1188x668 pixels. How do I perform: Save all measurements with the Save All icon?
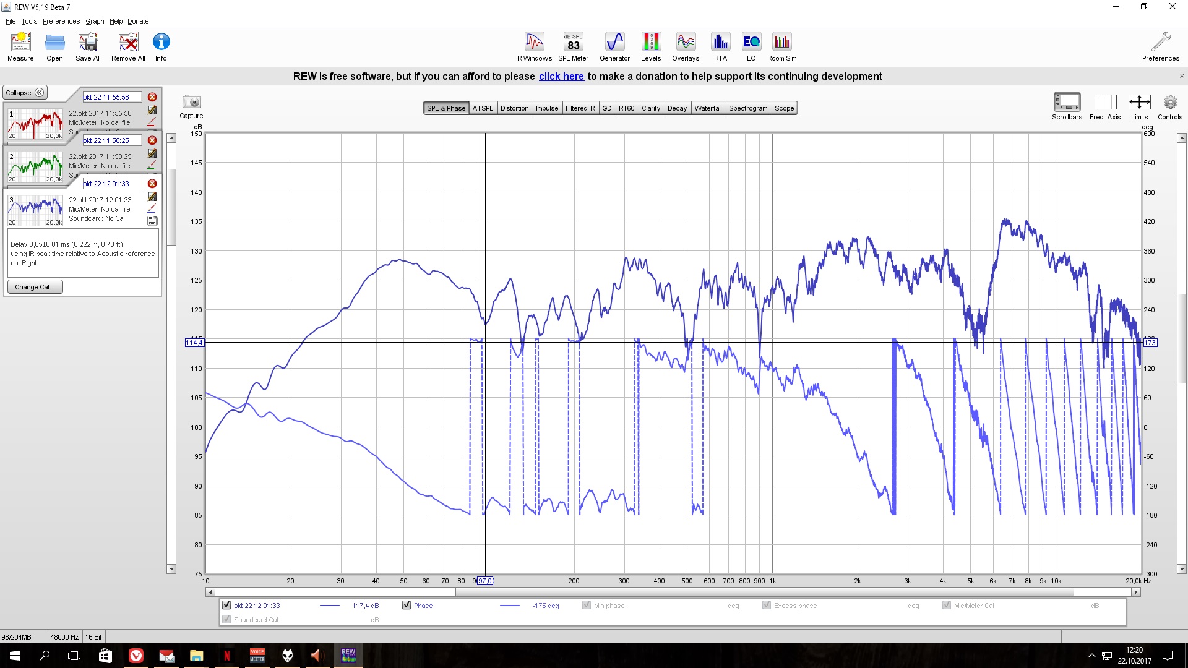[88, 47]
